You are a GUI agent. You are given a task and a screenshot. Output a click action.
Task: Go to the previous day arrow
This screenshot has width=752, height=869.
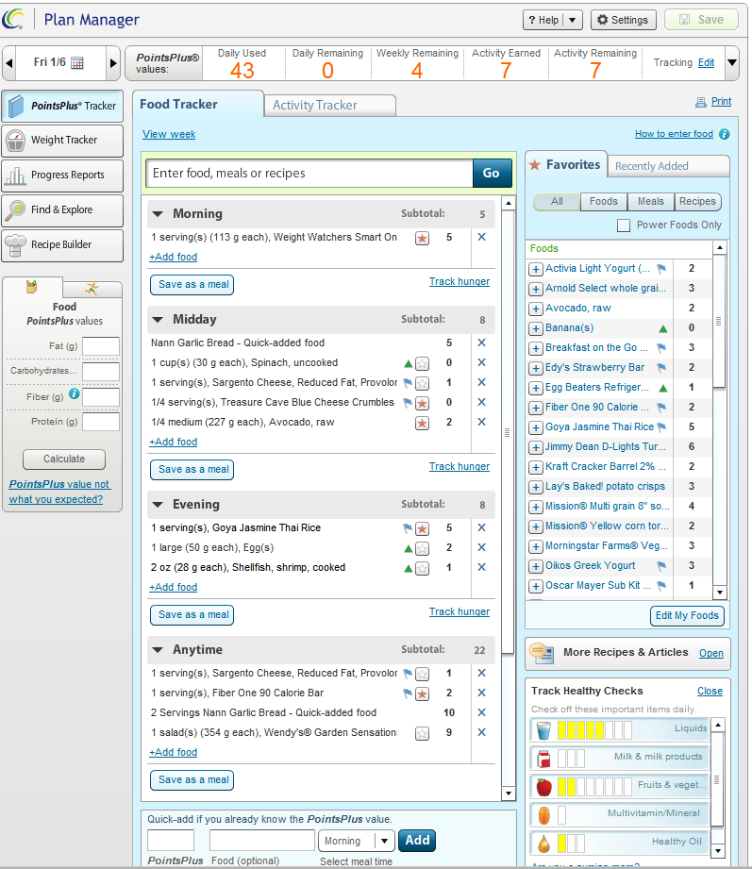pyautogui.click(x=8, y=62)
